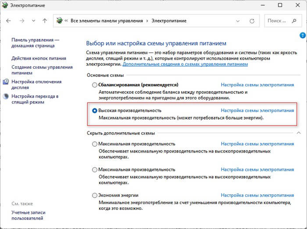Select first Максимальная производительность radio button
The width and height of the screenshot is (307, 229).
pos(95,144)
